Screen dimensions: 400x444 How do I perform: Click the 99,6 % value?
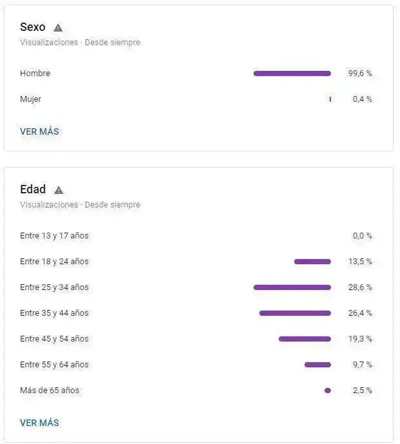(x=360, y=73)
